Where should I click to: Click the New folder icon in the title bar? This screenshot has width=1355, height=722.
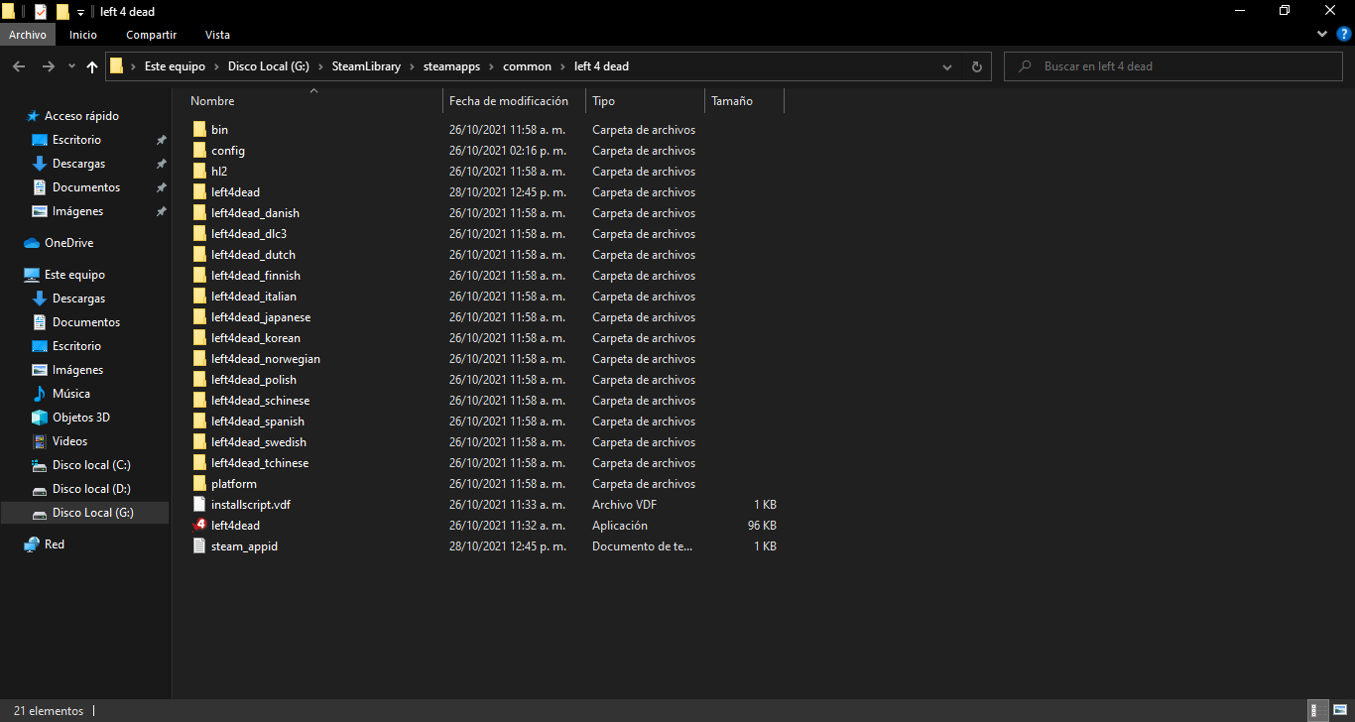point(62,12)
